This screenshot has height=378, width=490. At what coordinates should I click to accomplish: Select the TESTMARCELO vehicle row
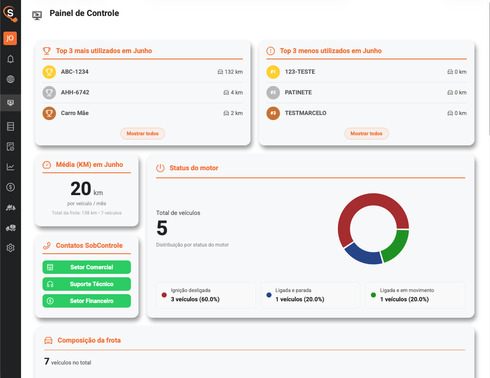(366, 113)
